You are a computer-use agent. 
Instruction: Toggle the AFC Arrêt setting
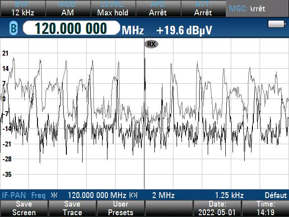tap(158, 9)
